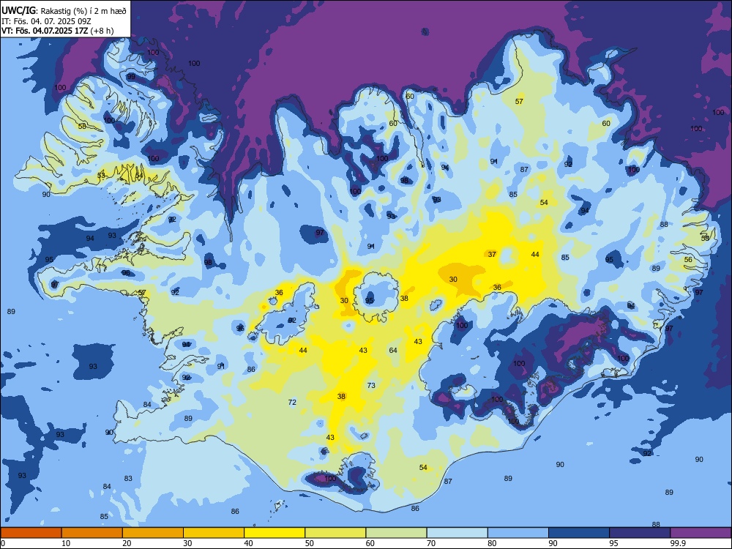Click the pale blue 70–80 legend swatch

pyautogui.click(x=457, y=533)
